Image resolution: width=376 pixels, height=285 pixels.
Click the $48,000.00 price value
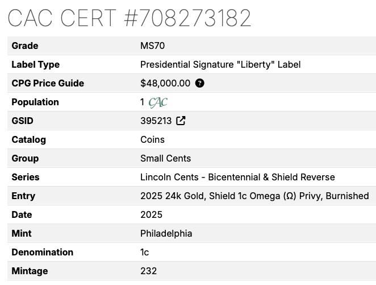(165, 83)
